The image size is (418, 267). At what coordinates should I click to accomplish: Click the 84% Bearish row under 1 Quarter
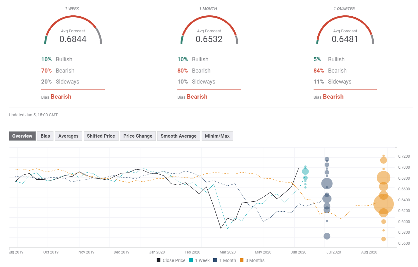(330, 71)
